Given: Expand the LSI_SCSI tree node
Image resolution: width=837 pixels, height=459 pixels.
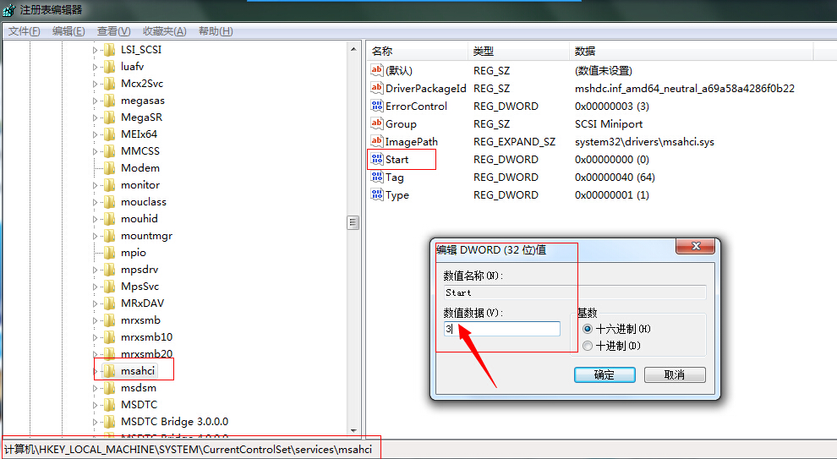Looking at the screenshot, I should pyautogui.click(x=96, y=50).
